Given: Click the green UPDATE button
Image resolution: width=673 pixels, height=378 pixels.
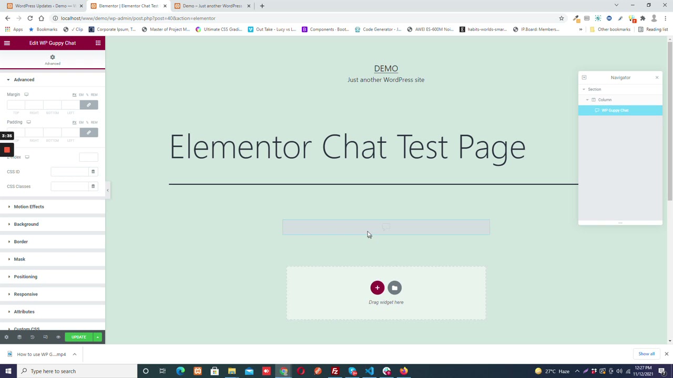Looking at the screenshot, I should pos(78,337).
